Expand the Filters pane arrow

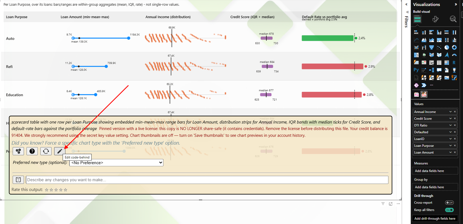[x=406, y=4]
